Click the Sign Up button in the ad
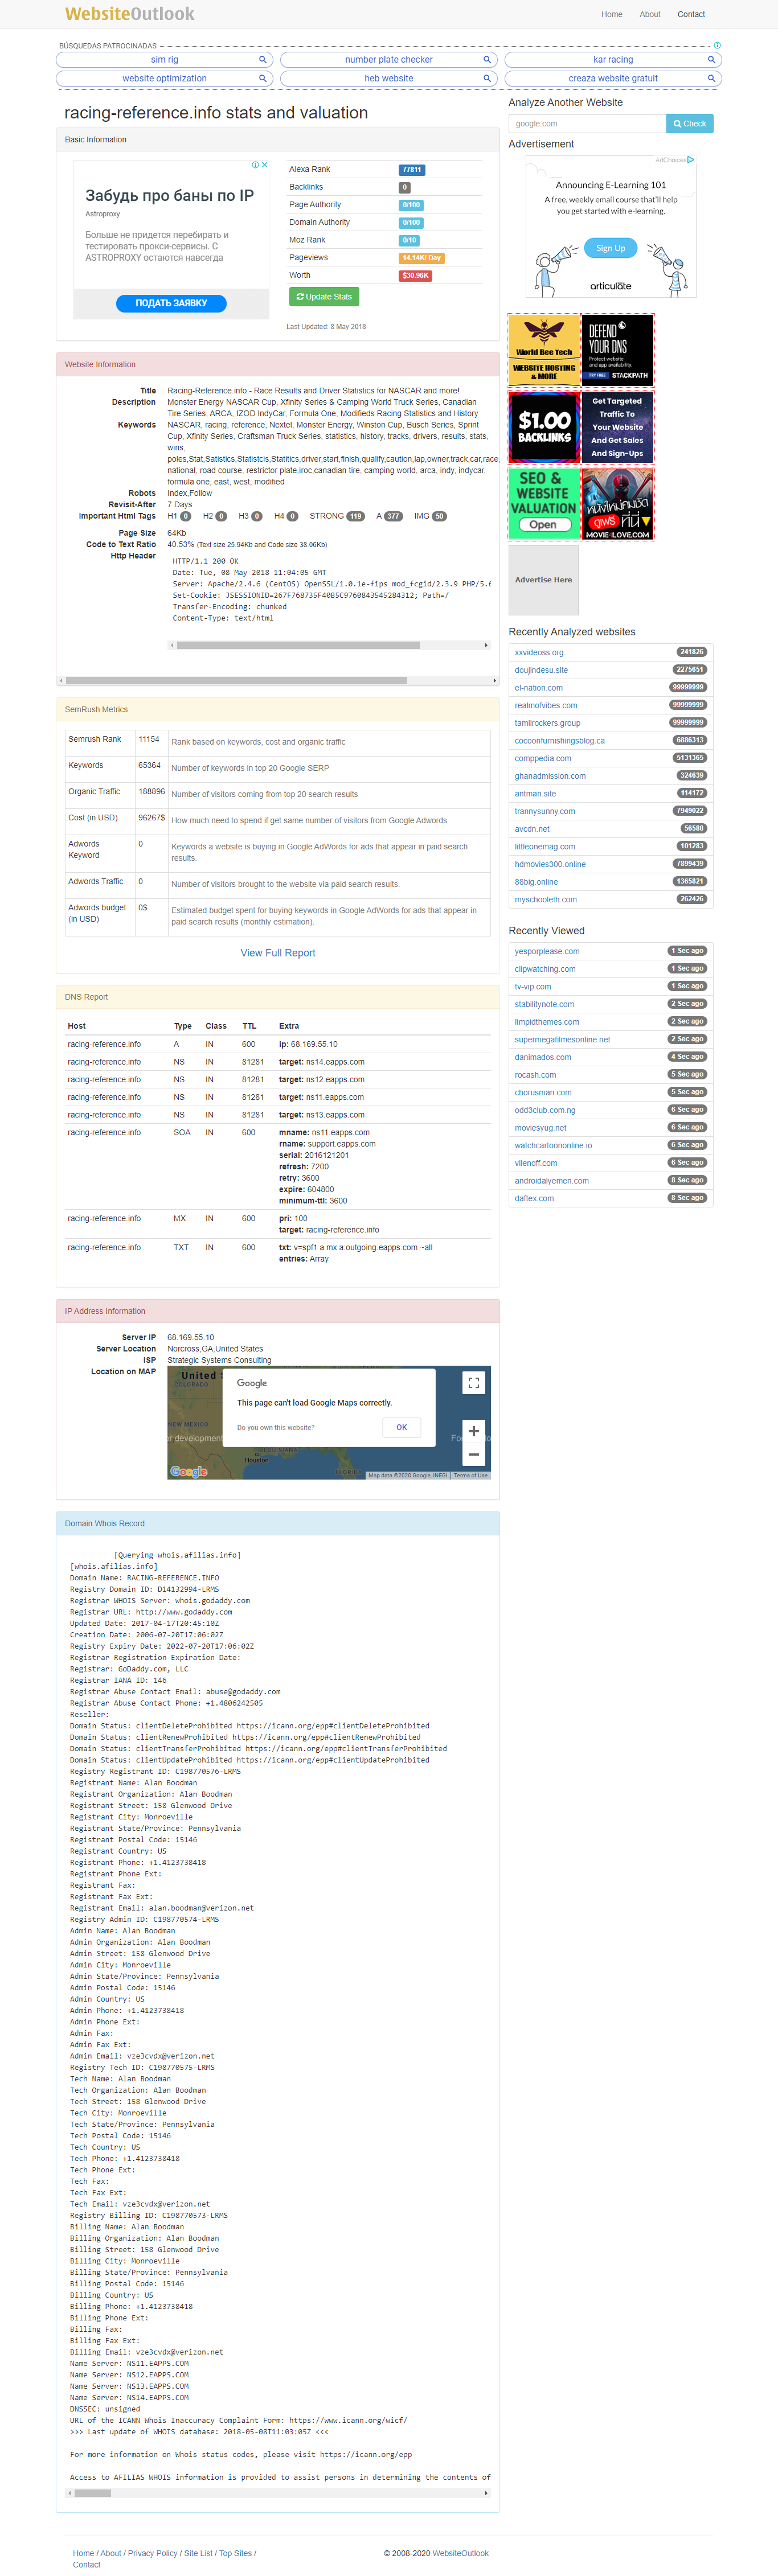Image resolution: width=778 pixels, height=2576 pixels. point(611,248)
